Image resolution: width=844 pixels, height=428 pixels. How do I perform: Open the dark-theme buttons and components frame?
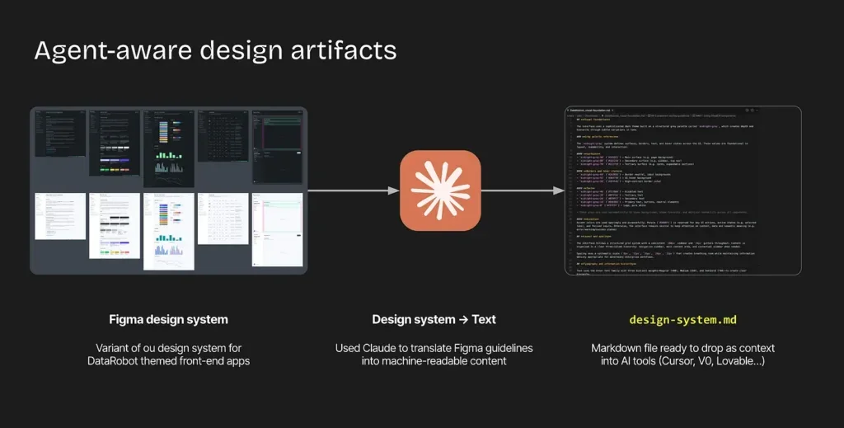tap(115, 142)
